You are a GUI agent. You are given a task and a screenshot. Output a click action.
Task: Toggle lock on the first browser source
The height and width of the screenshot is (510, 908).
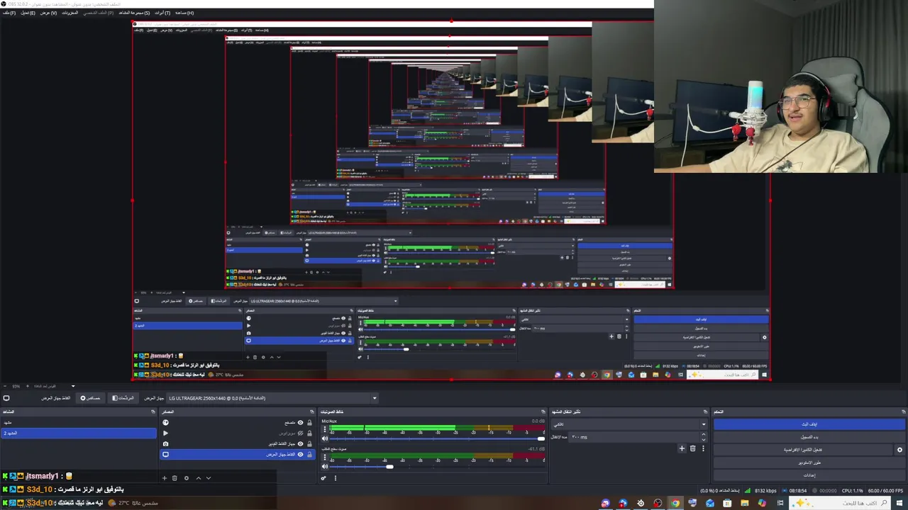[309, 423]
